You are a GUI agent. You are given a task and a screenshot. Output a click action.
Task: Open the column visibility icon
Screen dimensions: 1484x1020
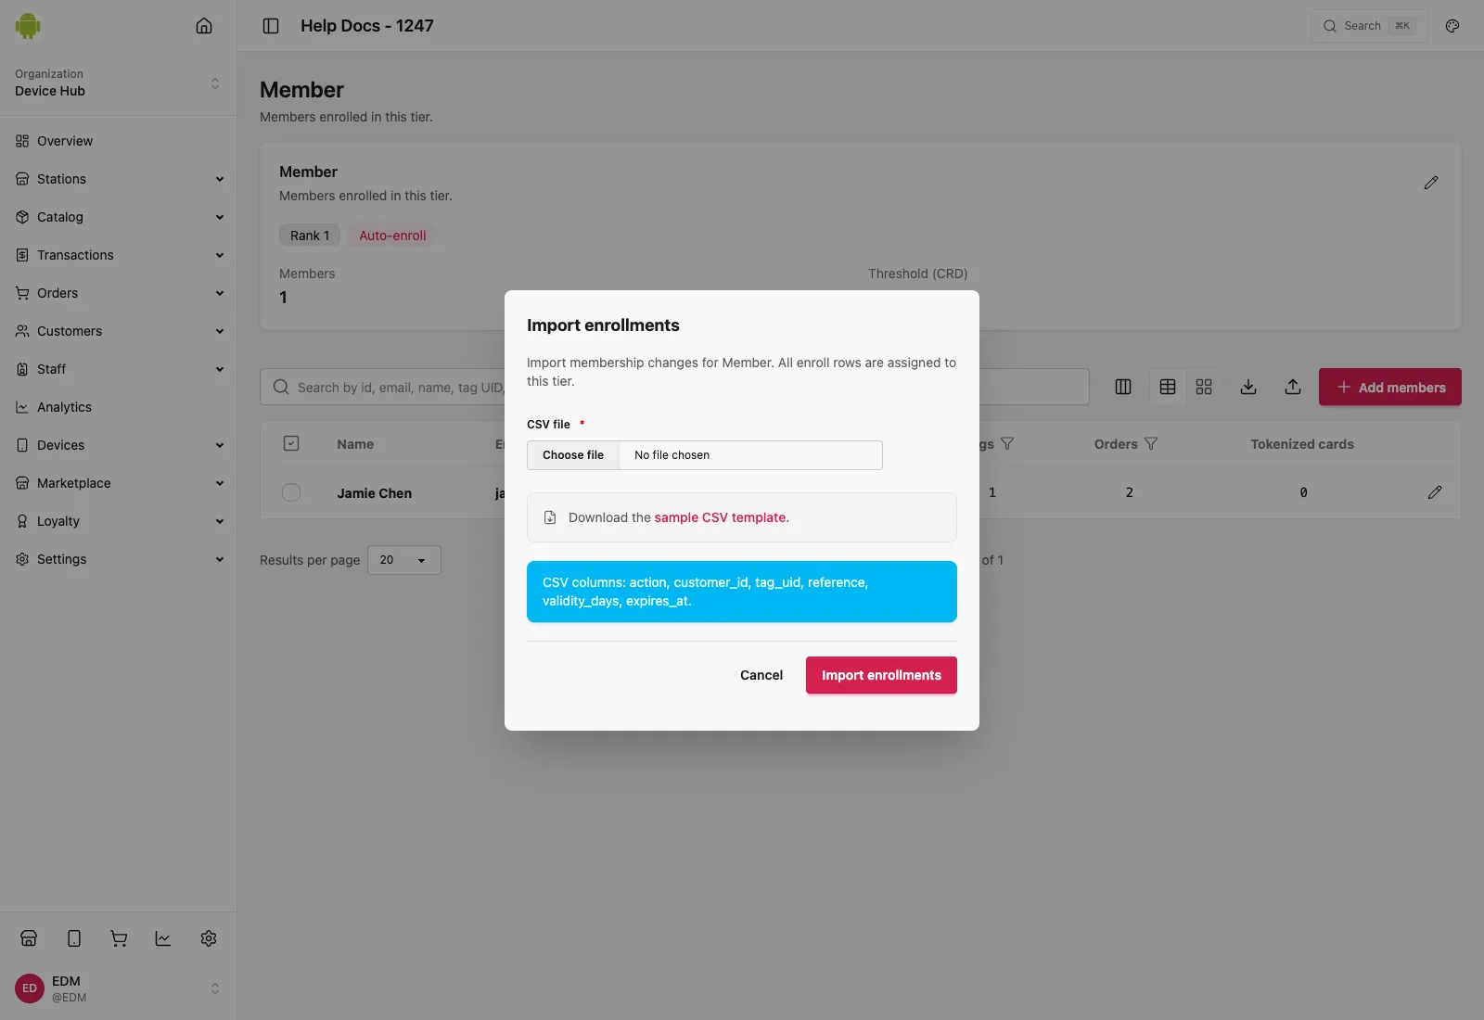tap(1123, 387)
